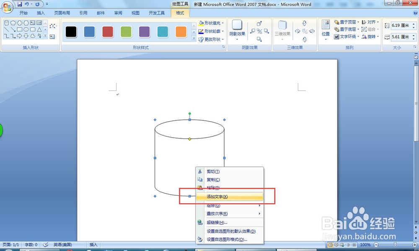The width and height of the screenshot is (419, 251).
Task: Choose the oval shape
Action: pyautogui.click(x=26, y=29)
